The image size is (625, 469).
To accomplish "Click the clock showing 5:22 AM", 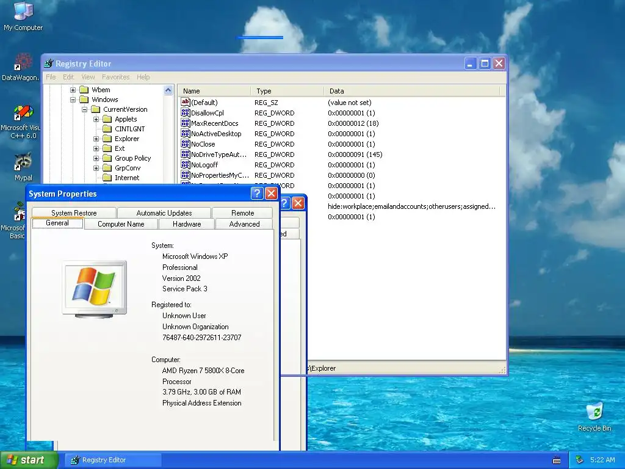I will click(x=602, y=460).
